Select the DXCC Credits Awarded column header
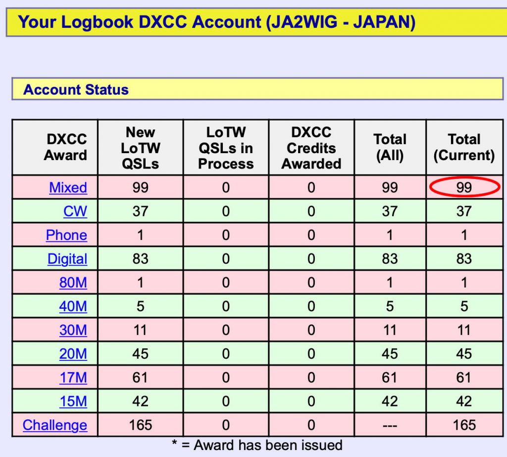 point(311,147)
